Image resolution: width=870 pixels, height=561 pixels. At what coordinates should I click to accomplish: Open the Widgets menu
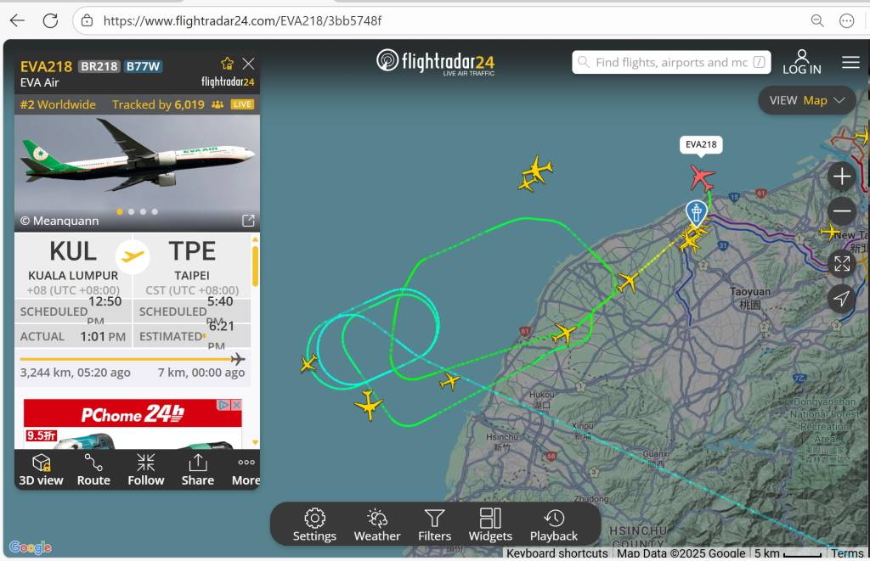pyautogui.click(x=490, y=525)
